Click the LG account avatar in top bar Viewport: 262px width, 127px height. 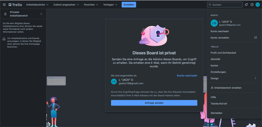click(258, 5)
